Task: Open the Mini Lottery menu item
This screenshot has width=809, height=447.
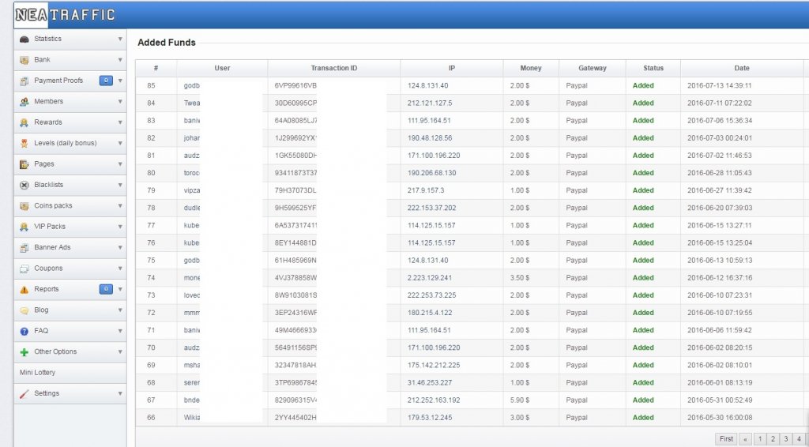Action: (x=38, y=373)
